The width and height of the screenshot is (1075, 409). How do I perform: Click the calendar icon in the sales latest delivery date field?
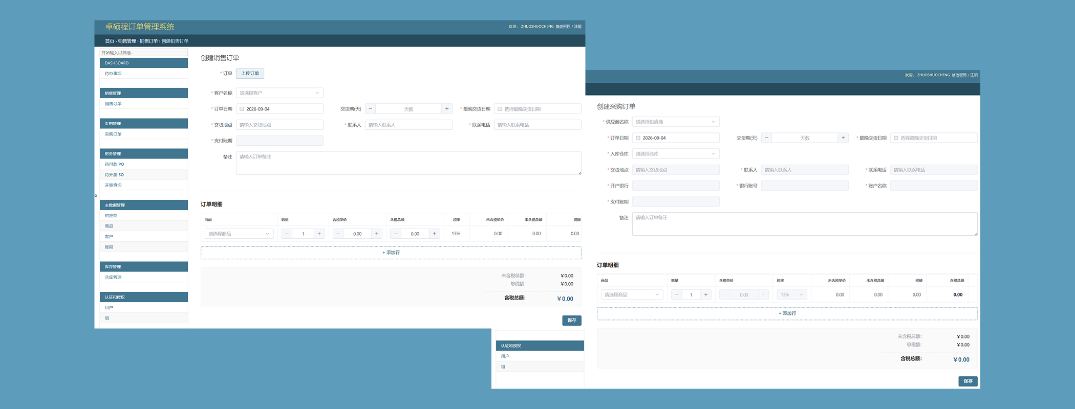pyautogui.click(x=500, y=109)
